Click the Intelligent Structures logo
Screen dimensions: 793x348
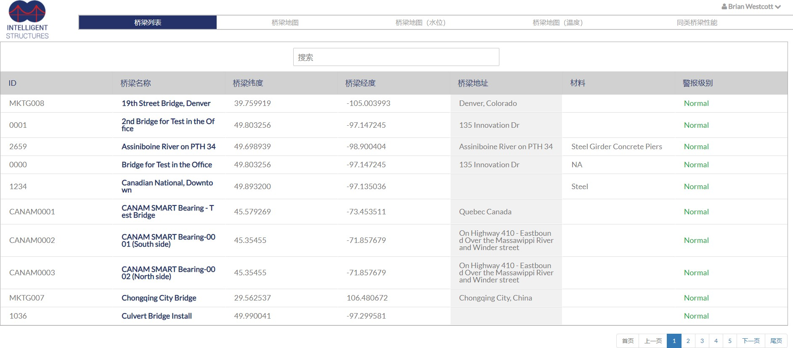pyautogui.click(x=27, y=20)
